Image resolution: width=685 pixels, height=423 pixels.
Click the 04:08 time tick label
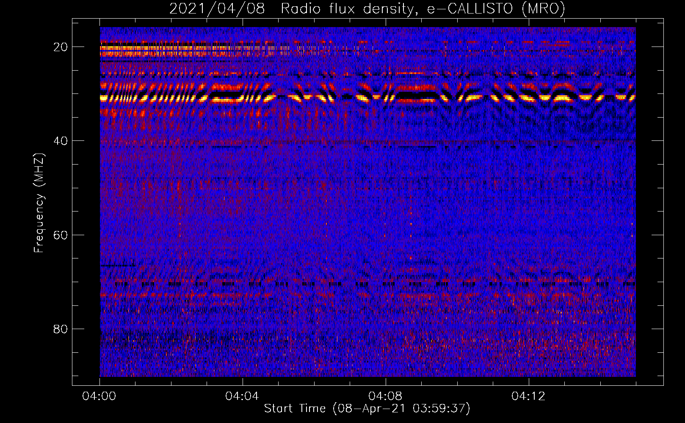[x=385, y=396]
